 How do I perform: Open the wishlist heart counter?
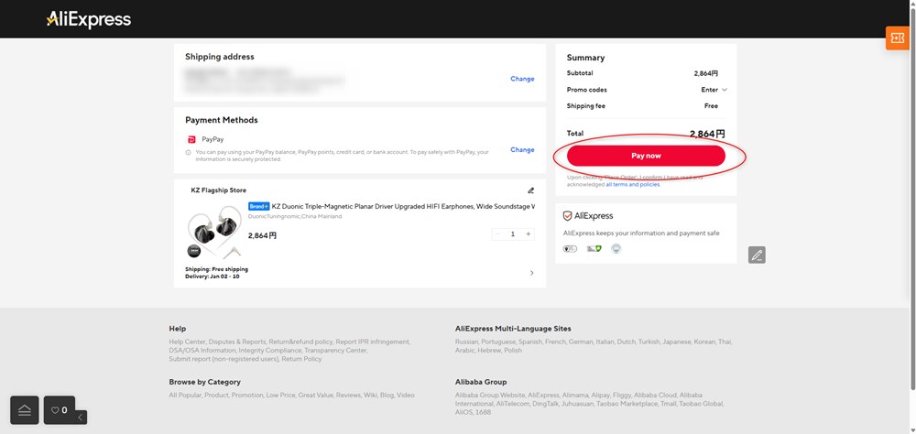click(59, 410)
